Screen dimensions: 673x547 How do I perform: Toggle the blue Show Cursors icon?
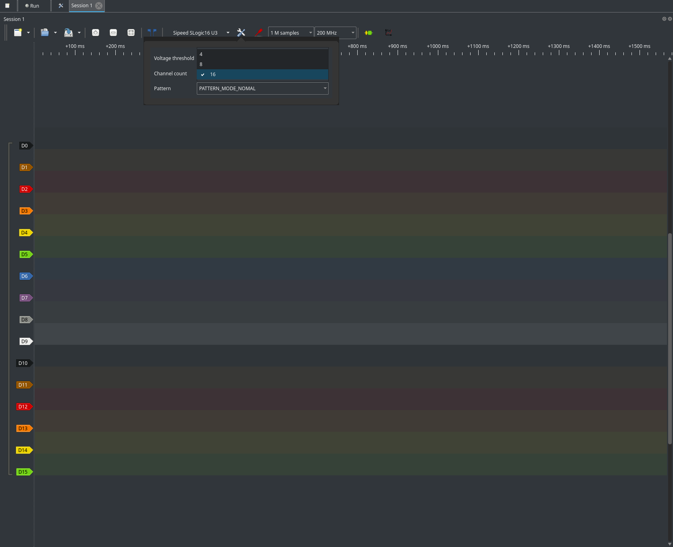152,32
